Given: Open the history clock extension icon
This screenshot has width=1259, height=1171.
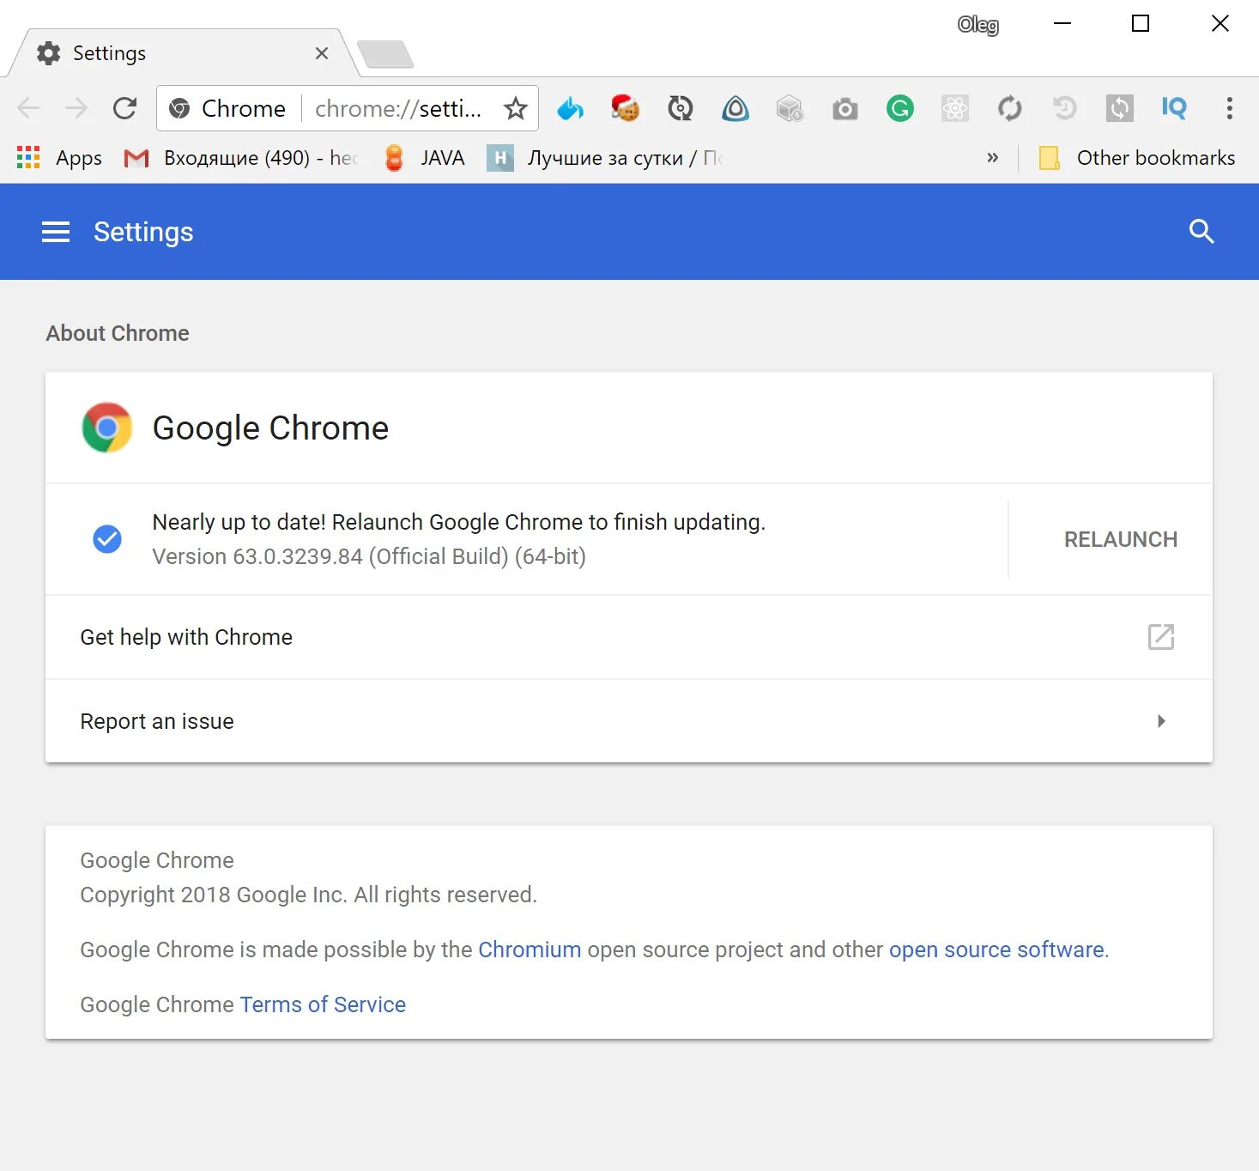Looking at the screenshot, I should [1065, 108].
